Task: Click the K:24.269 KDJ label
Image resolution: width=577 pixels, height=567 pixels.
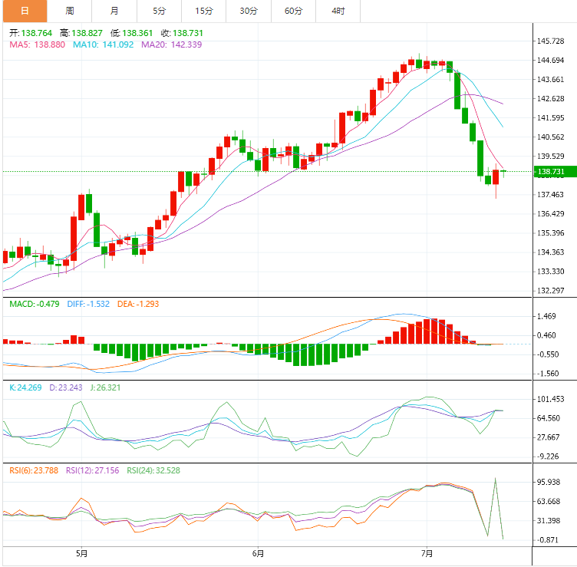Action: (26, 387)
